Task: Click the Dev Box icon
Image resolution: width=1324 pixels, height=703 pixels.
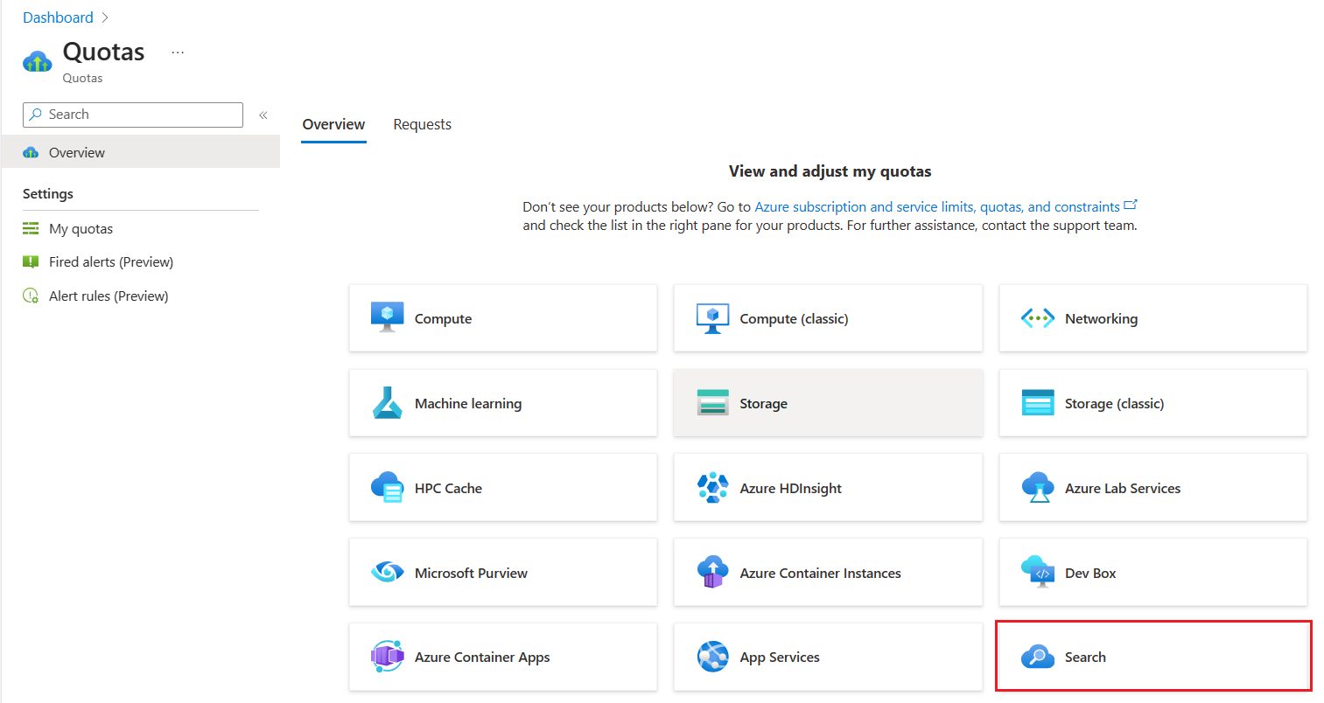Action: (x=1038, y=573)
